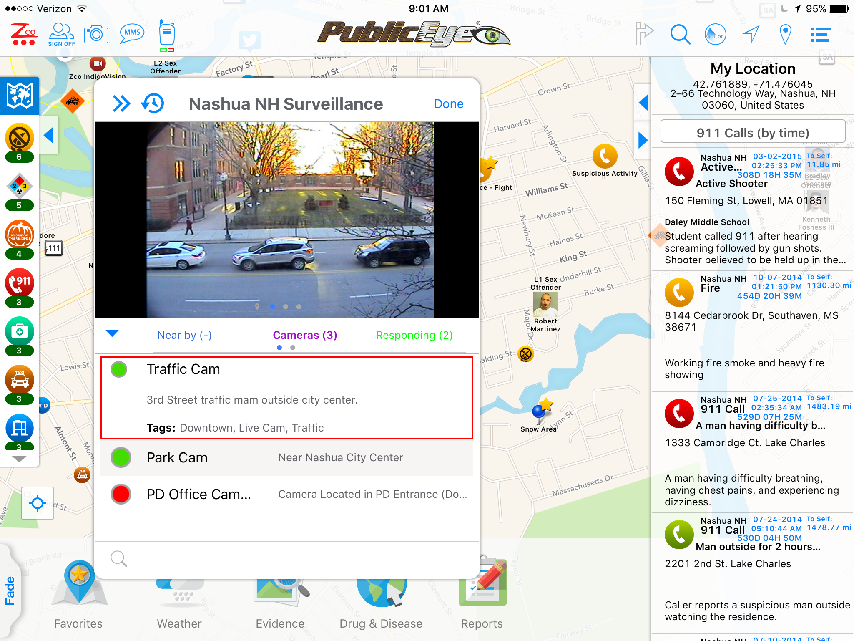Select the building category icon
The image size is (854, 641).
tap(19, 432)
